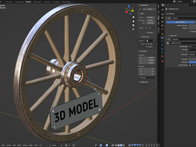Screen dimensions: 196x147
Task: Open the World properties tab icon
Action: (162, 29)
